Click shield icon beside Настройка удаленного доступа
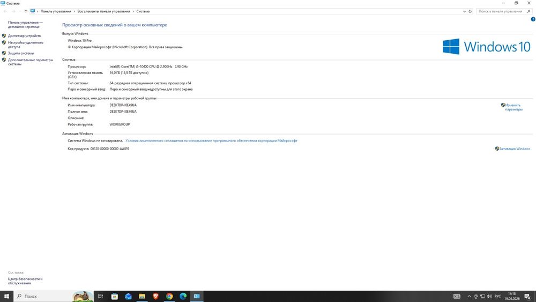Image resolution: width=536 pixels, height=302 pixels. click(x=4, y=43)
